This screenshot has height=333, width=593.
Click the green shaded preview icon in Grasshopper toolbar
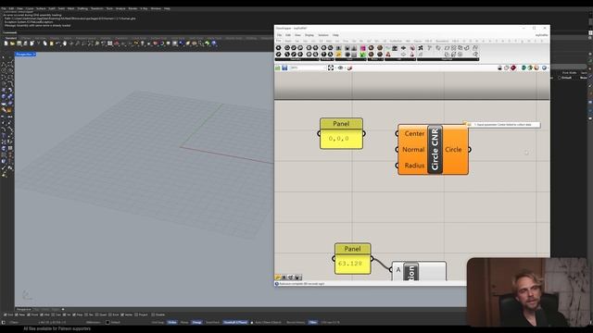tap(524, 68)
